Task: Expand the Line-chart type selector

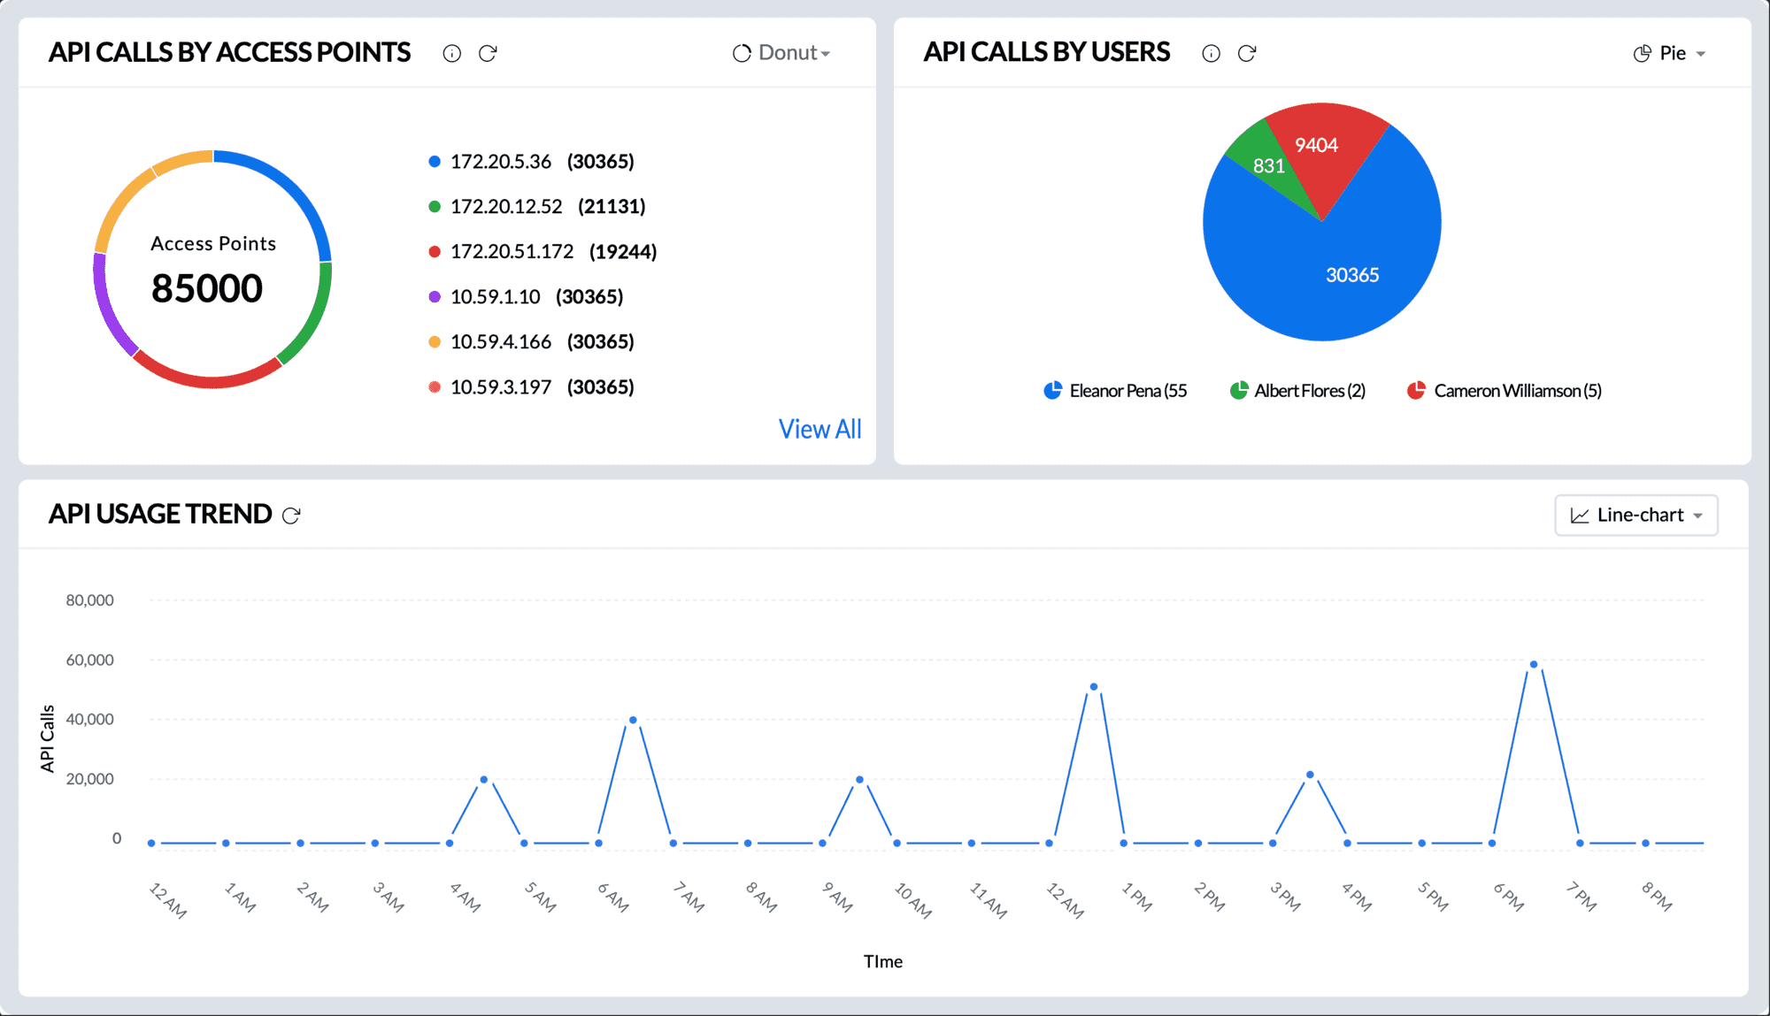Action: (1636, 516)
